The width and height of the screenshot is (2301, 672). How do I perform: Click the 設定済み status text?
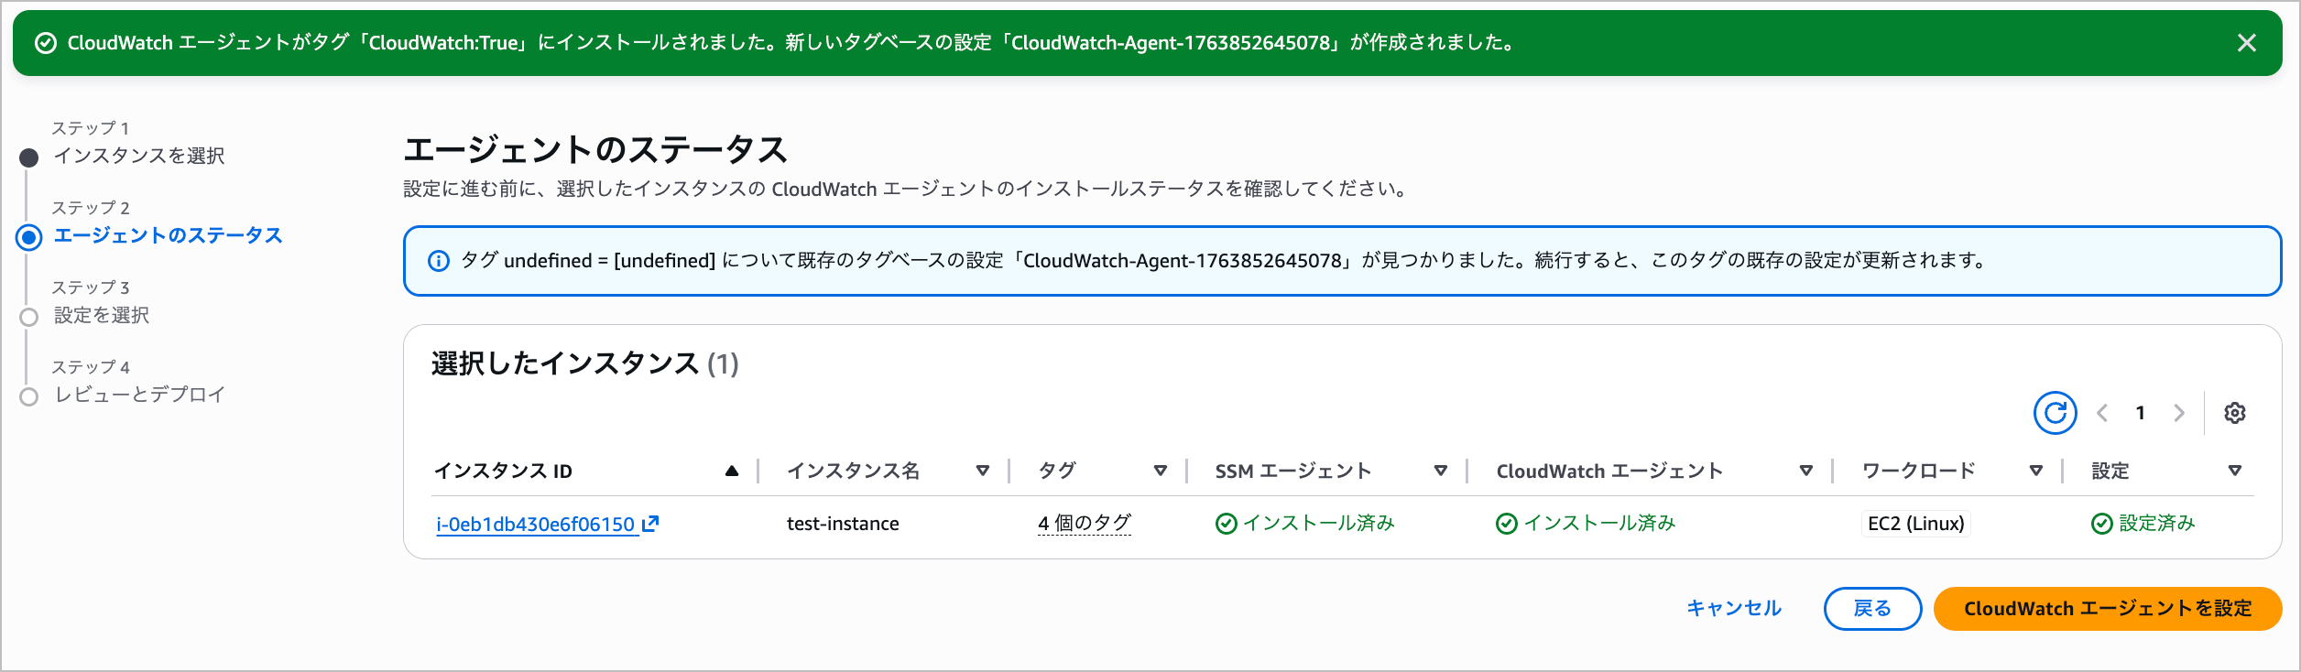click(2157, 524)
